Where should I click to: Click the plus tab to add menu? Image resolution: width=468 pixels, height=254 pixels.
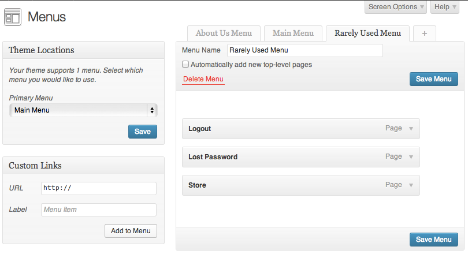point(425,33)
